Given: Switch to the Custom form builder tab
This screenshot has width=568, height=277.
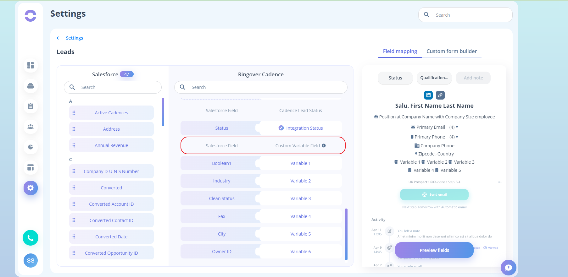Looking at the screenshot, I should [452, 51].
